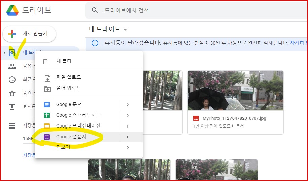Click the search magnifier icon
Screen dimensions: 308x181
pos(95,10)
